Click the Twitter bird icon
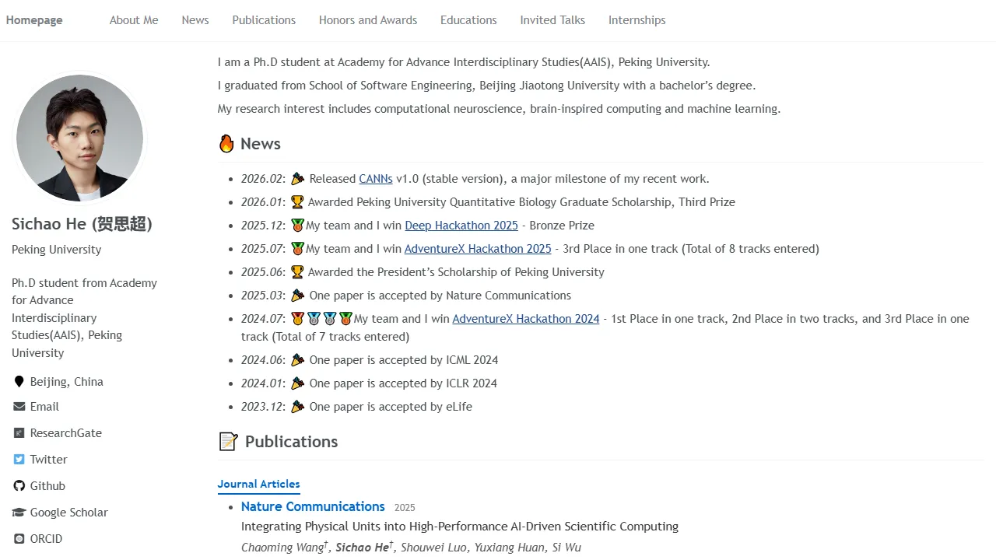Image resolution: width=996 pixels, height=560 pixels. pos(17,459)
